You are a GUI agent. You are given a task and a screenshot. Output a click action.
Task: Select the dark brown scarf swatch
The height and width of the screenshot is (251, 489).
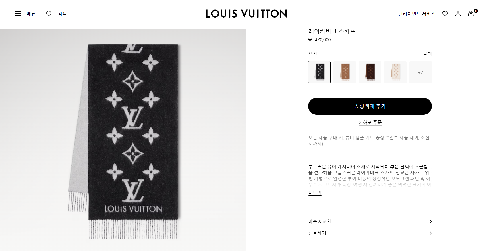coord(370,72)
